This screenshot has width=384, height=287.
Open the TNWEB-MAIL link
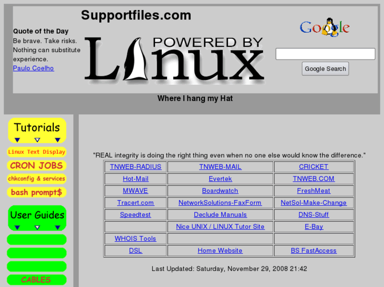[x=220, y=166]
